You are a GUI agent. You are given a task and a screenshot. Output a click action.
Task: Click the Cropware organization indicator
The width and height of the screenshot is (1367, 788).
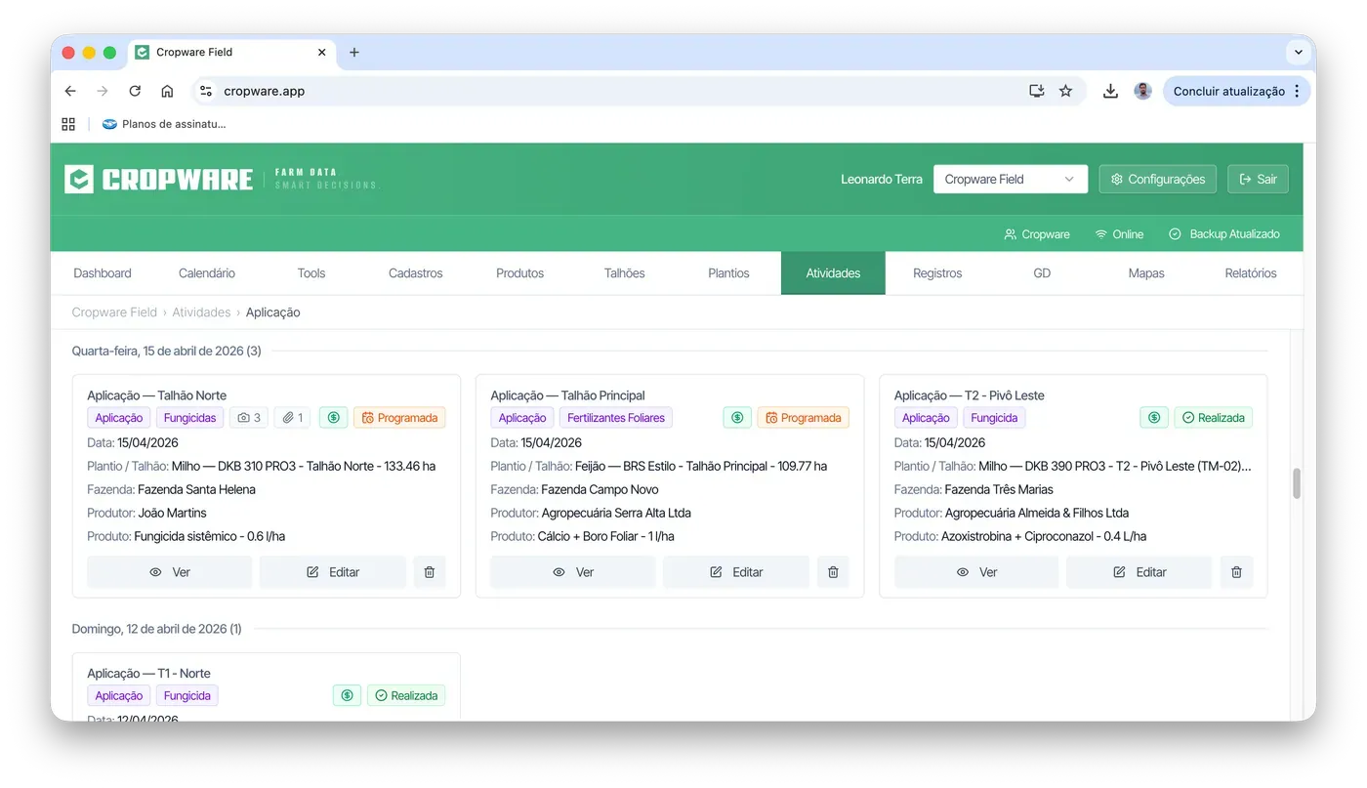(x=1037, y=234)
